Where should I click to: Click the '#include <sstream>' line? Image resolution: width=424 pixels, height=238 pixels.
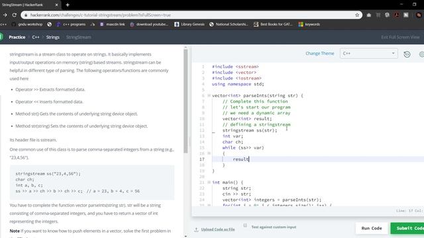click(235, 67)
